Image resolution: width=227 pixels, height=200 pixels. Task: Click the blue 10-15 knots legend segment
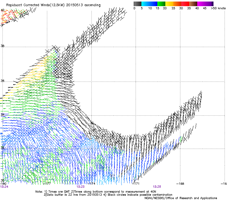point(153,4)
